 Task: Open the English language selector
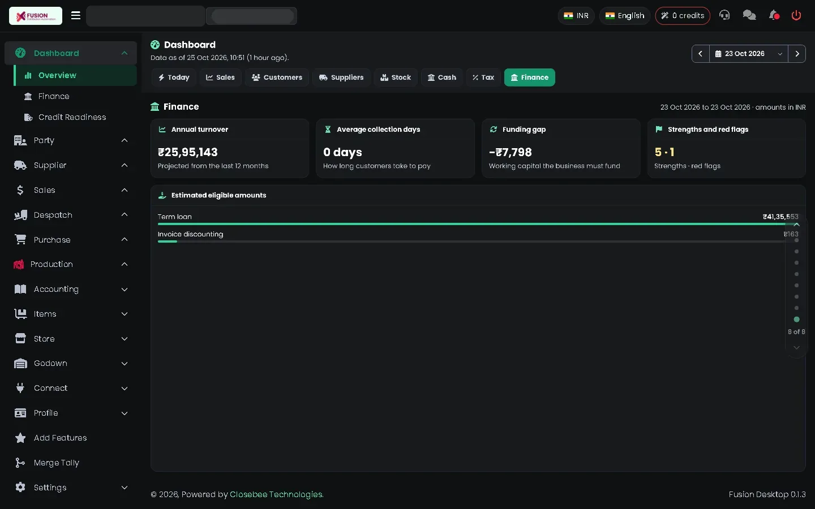tap(625, 16)
